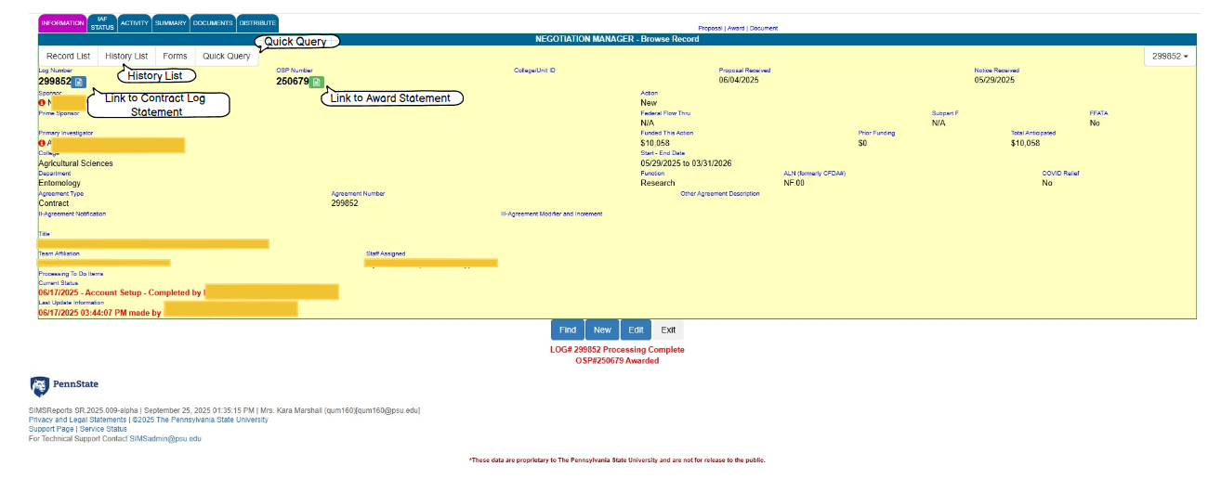Select the Summary tab
Screen dimensions: 1221x492
click(171, 23)
